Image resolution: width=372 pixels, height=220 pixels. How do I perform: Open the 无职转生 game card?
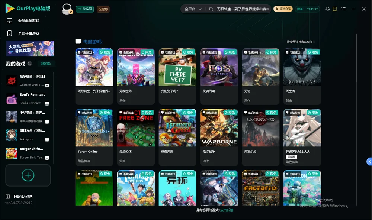[94, 76]
